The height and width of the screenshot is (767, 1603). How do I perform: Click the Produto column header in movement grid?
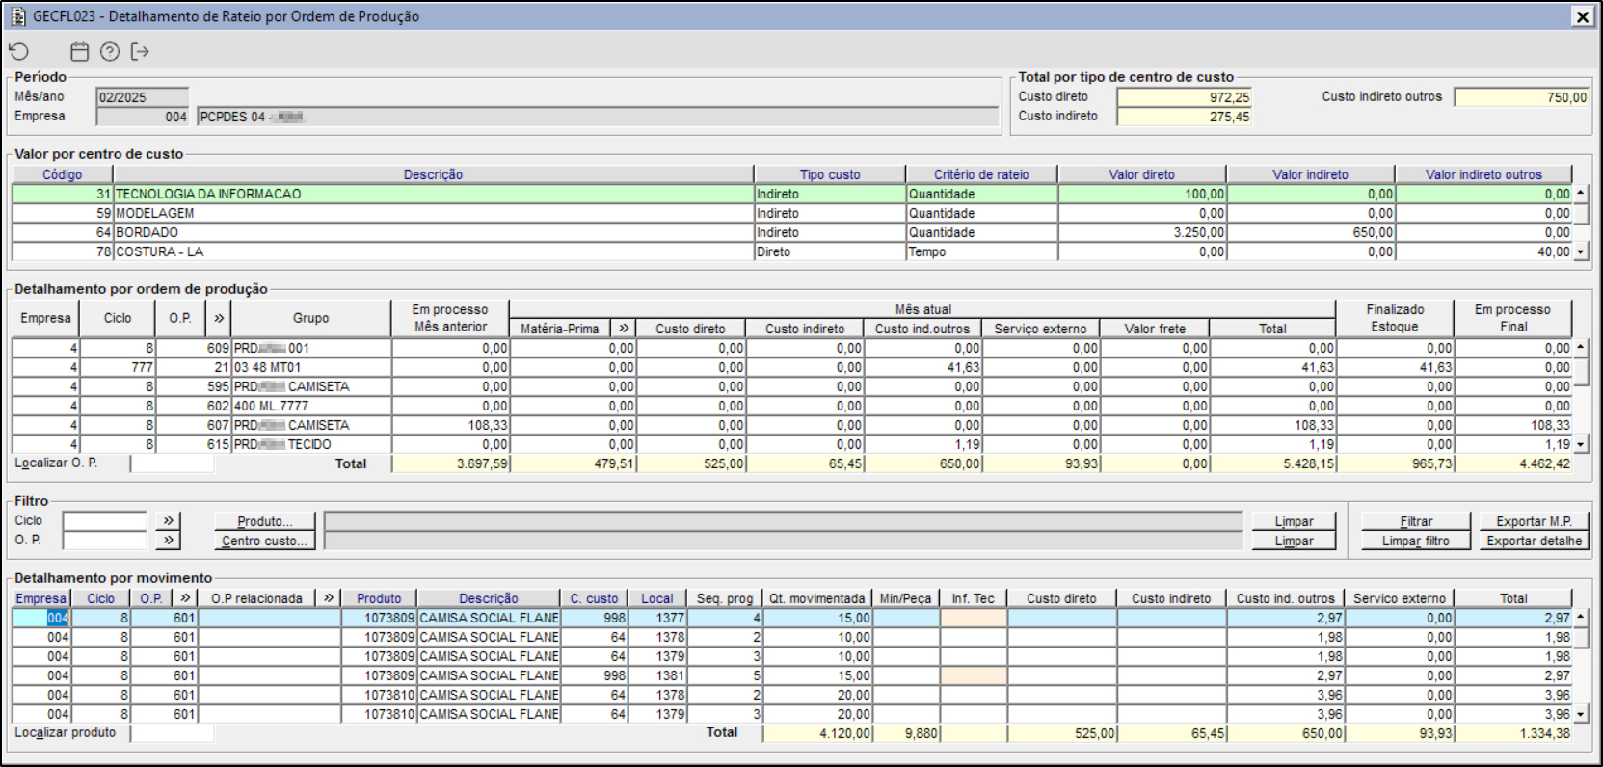pyautogui.click(x=379, y=598)
